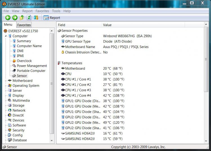This screenshot has height=151, width=211.
Task: Open the View menu
Action: tap(15, 11)
